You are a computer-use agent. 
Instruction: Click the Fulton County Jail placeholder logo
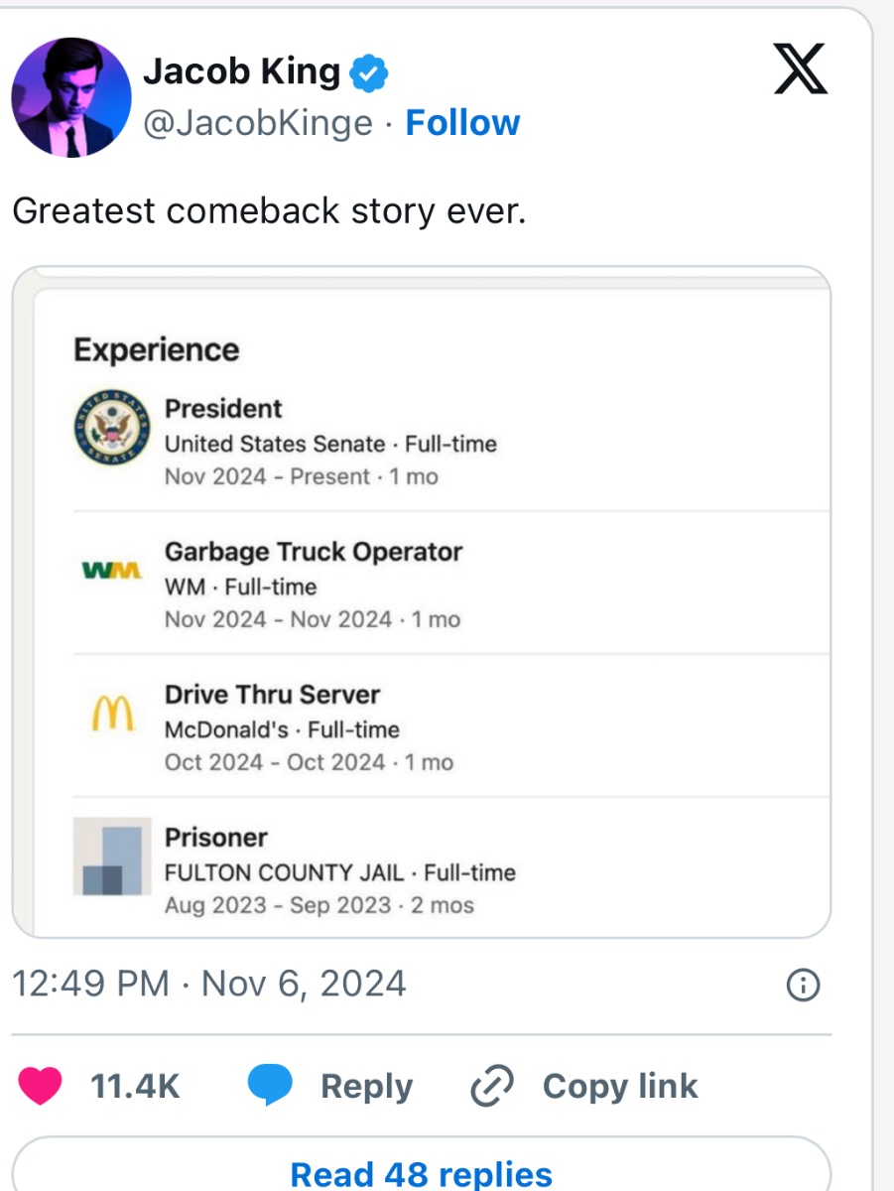111,857
